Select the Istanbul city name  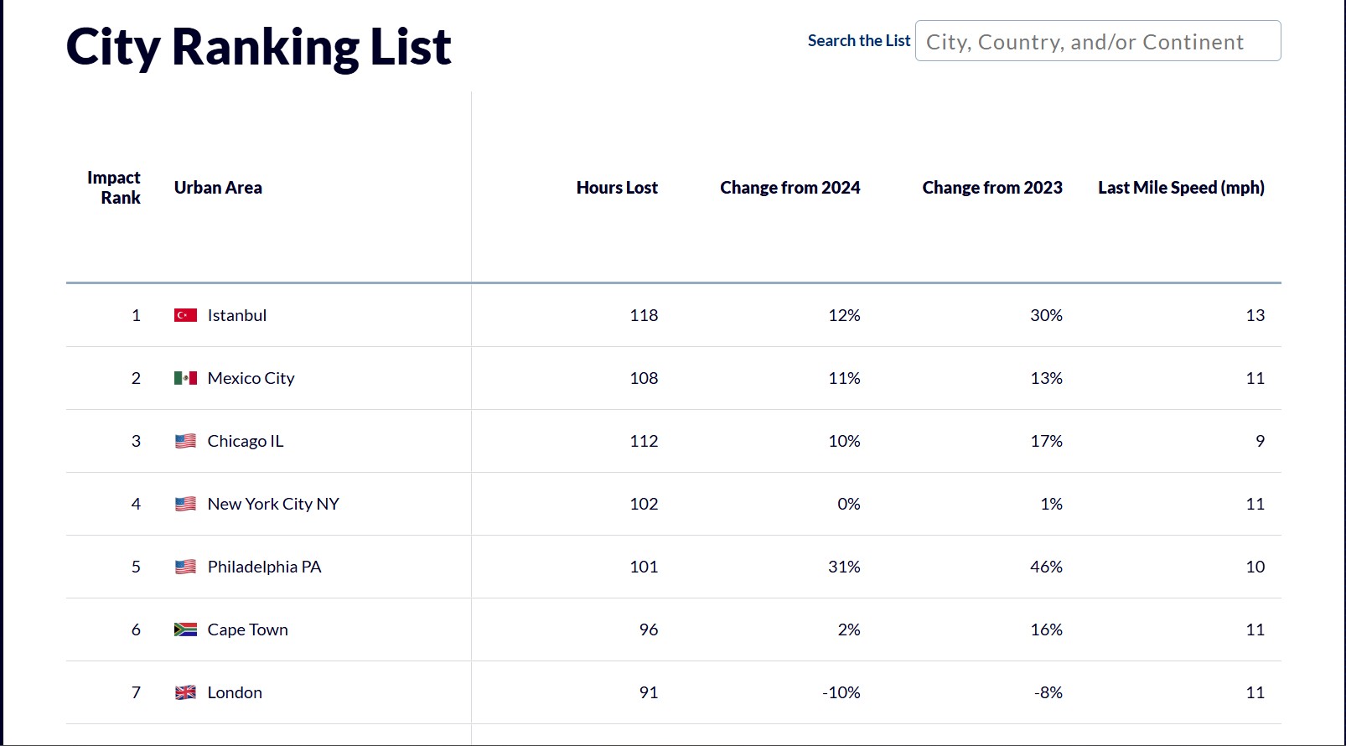(237, 315)
